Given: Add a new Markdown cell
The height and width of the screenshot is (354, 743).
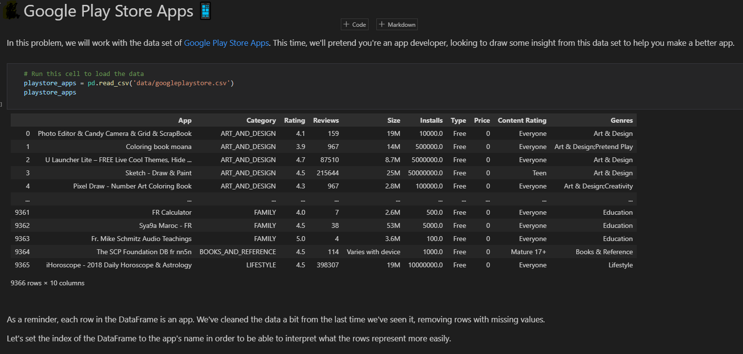Looking at the screenshot, I should pyautogui.click(x=397, y=24).
